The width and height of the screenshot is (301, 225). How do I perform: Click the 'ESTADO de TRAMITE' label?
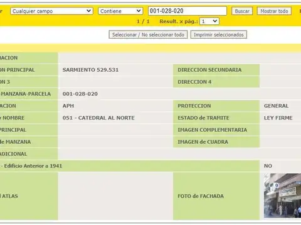tap(203, 118)
